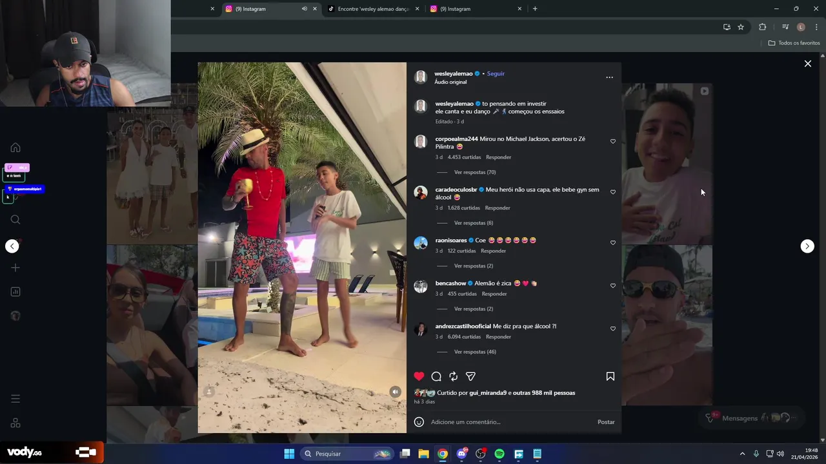This screenshot has height=464, width=826.
Task: Expand Ver respostas (6)
Action: [474, 223]
